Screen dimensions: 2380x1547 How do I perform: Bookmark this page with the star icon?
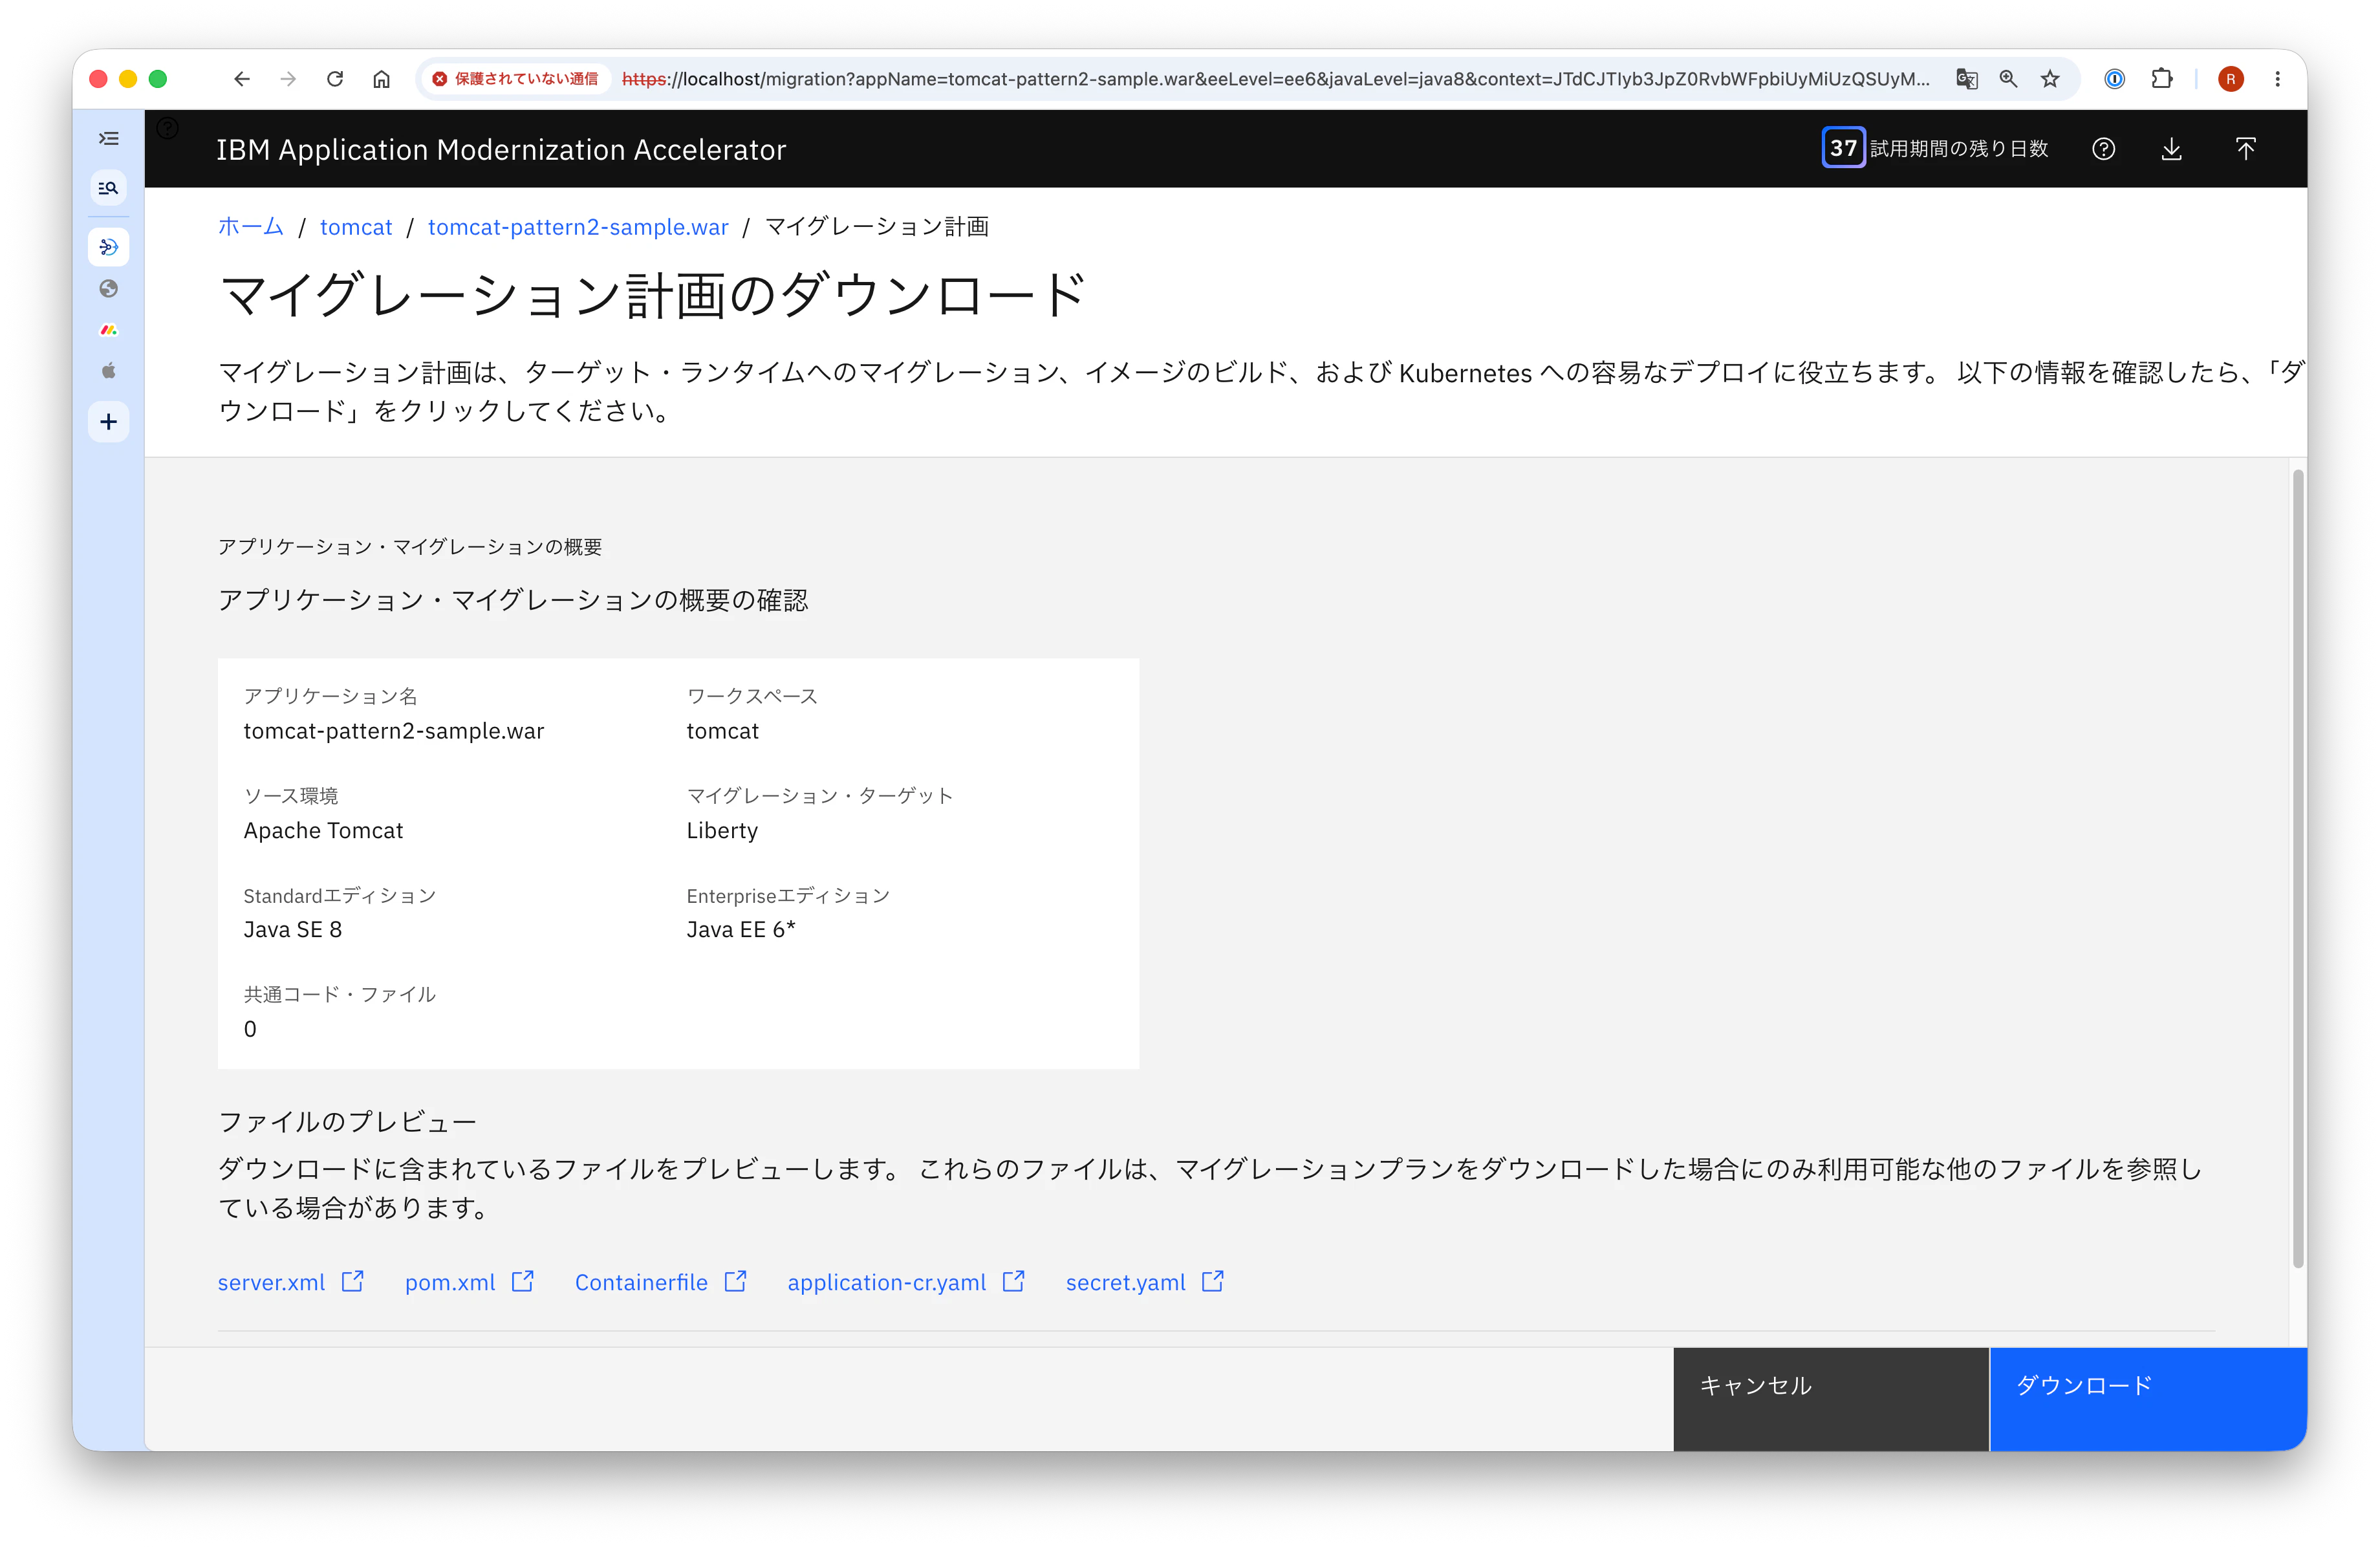pos(2050,79)
